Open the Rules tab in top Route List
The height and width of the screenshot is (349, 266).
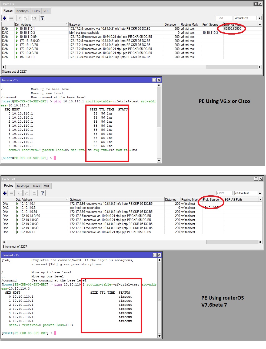(x=36, y=11)
